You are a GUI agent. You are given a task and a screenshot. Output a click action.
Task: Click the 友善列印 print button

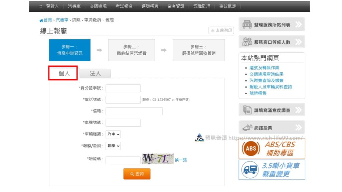pos(221,30)
